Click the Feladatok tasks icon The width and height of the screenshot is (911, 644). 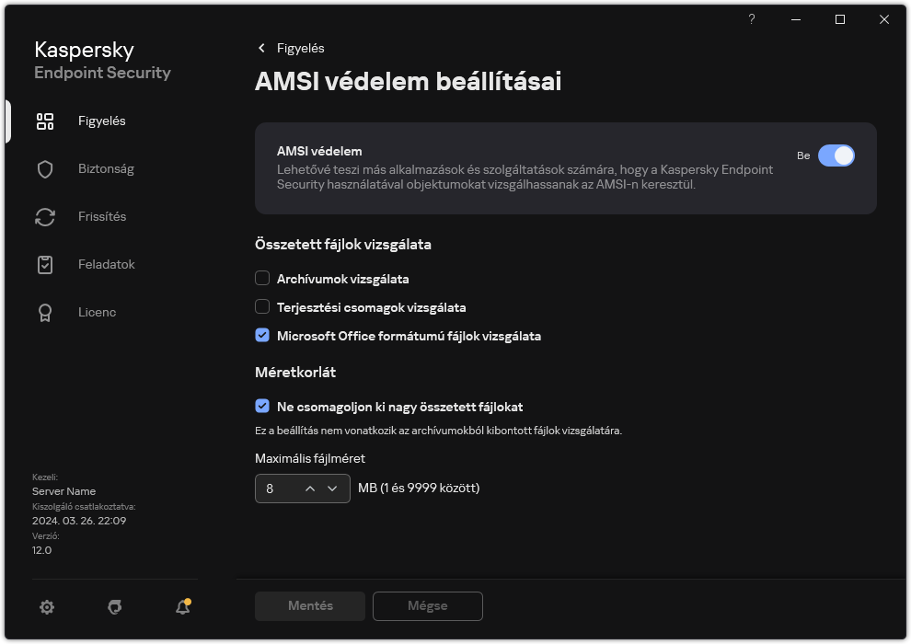(44, 264)
